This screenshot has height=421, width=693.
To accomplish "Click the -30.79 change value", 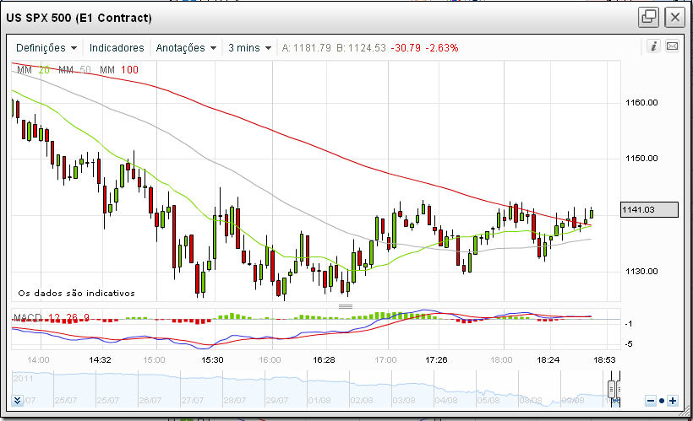I will point(406,47).
